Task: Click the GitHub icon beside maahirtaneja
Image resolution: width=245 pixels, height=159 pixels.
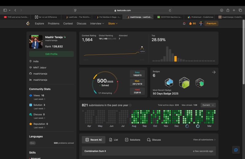Action: point(30,73)
